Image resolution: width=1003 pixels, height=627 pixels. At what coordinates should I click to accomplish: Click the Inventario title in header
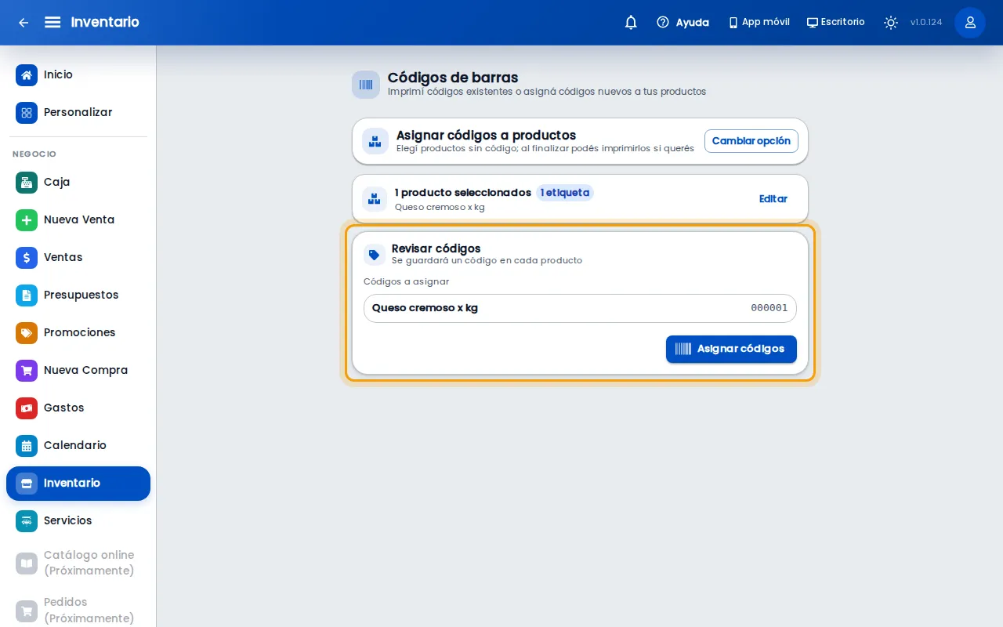pos(105,22)
